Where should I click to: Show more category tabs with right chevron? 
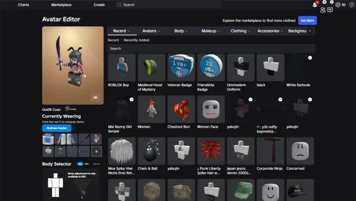point(310,31)
